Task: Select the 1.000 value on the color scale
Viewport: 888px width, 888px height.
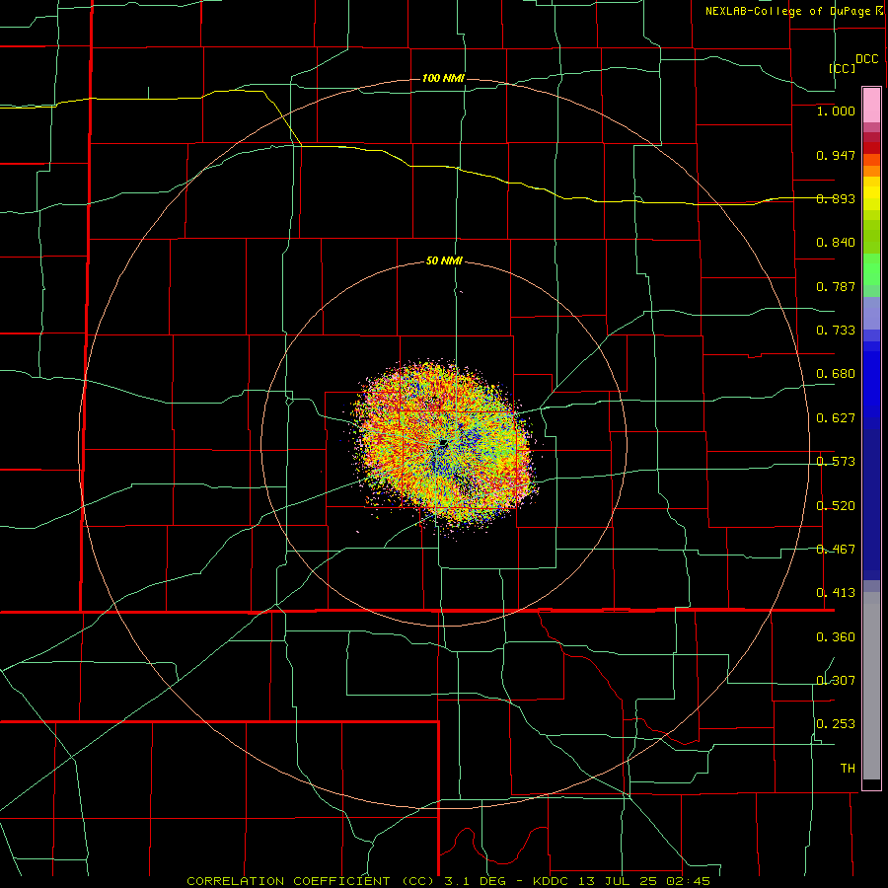Action: [x=836, y=111]
